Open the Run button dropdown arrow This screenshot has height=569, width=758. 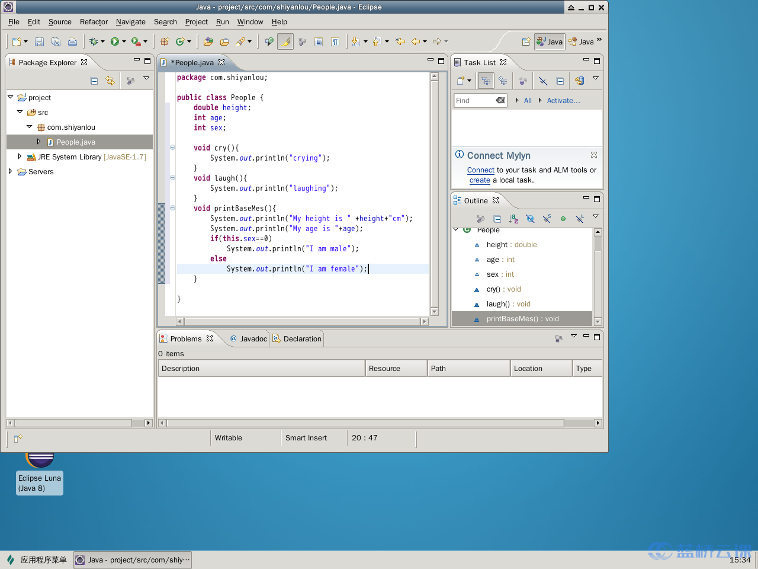pyautogui.click(x=124, y=41)
